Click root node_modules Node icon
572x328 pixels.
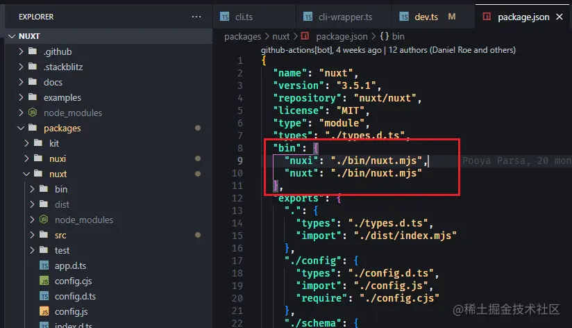point(33,113)
